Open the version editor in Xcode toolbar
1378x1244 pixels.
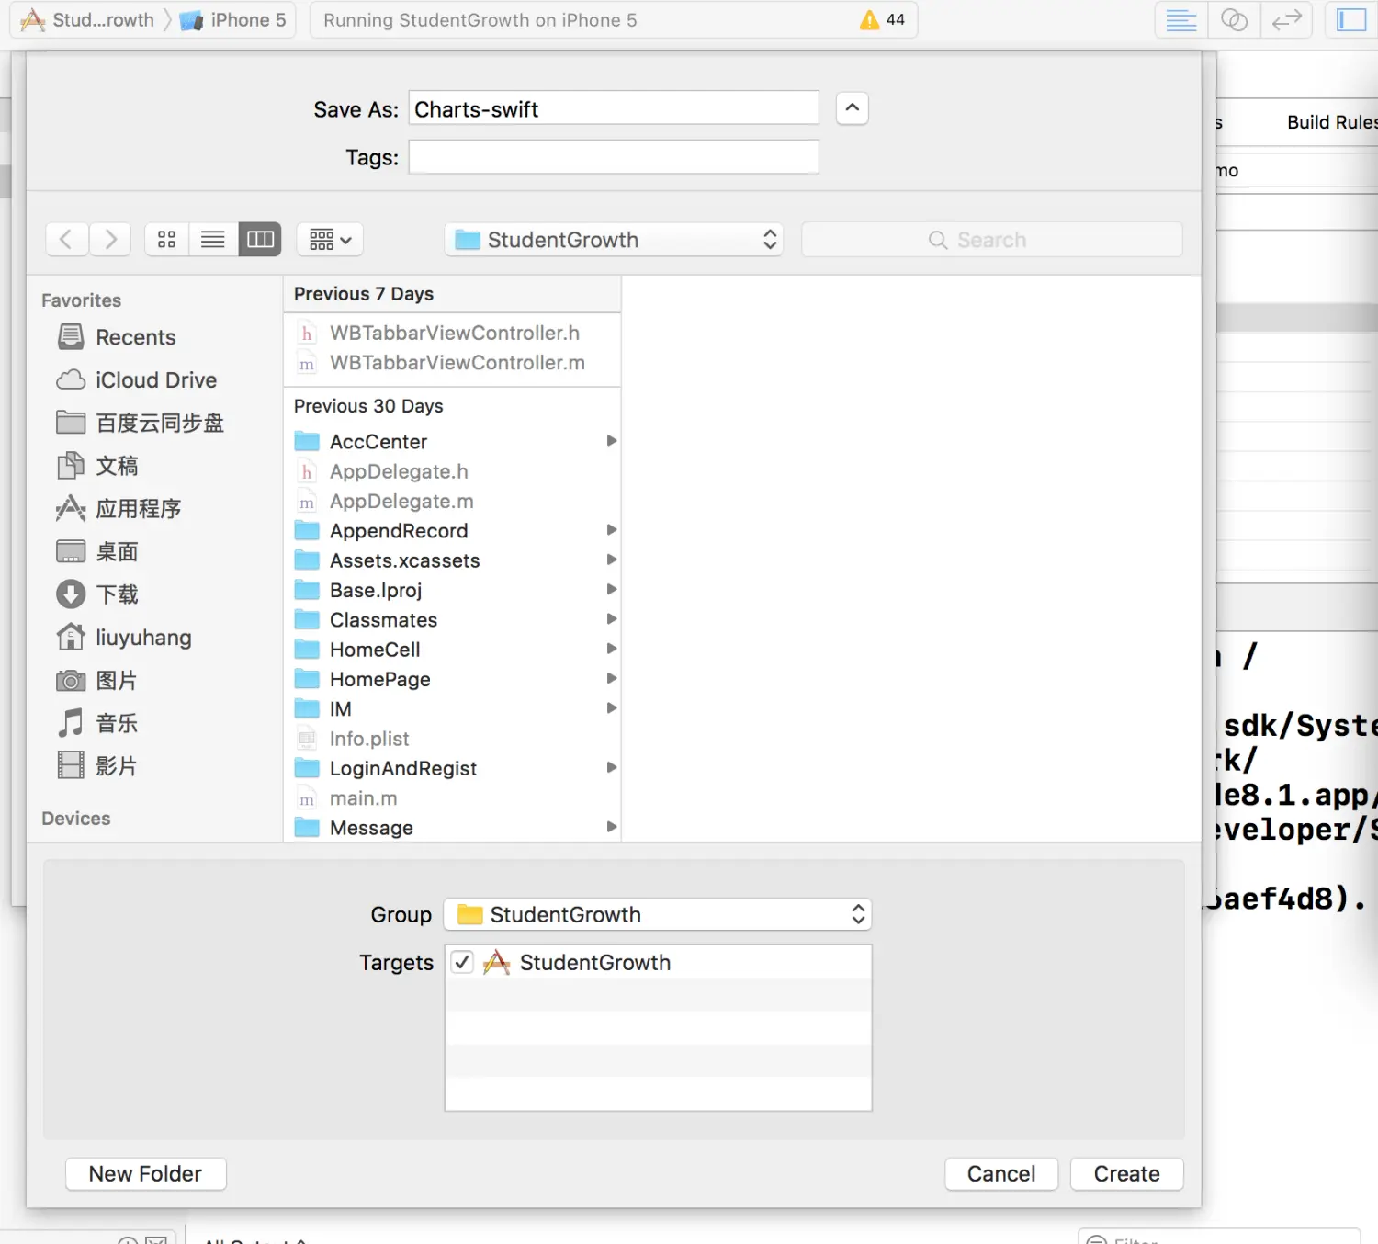click(x=1287, y=20)
